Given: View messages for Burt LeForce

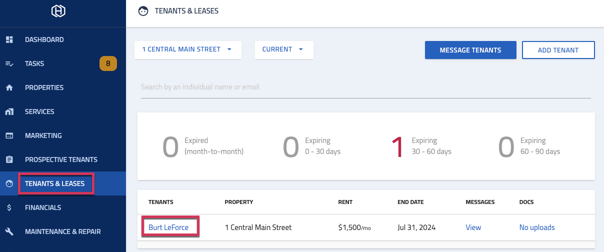Looking at the screenshot, I should (x=473, y=227).
